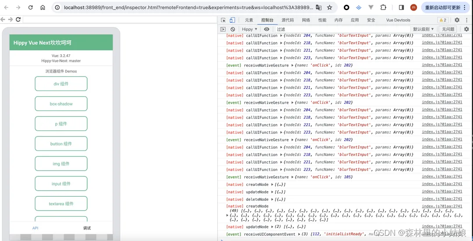Open the Vue Devtools tab
473x241 pixels.
tap(398, 20)
